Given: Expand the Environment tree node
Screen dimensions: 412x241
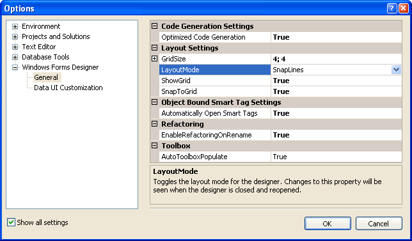Looking at the screenshot, I should [15, 26].
